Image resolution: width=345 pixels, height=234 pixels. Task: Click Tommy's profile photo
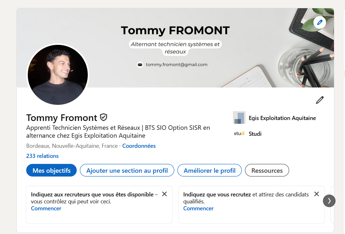(57, 75)
